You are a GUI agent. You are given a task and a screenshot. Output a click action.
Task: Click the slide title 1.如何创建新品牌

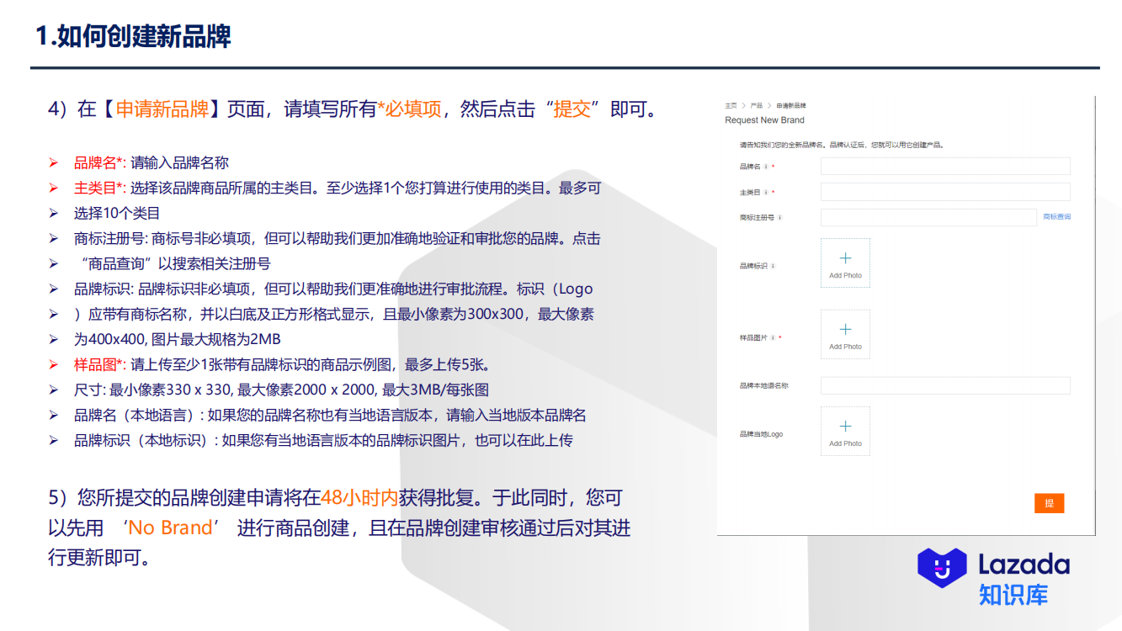(x=133, y=36)
